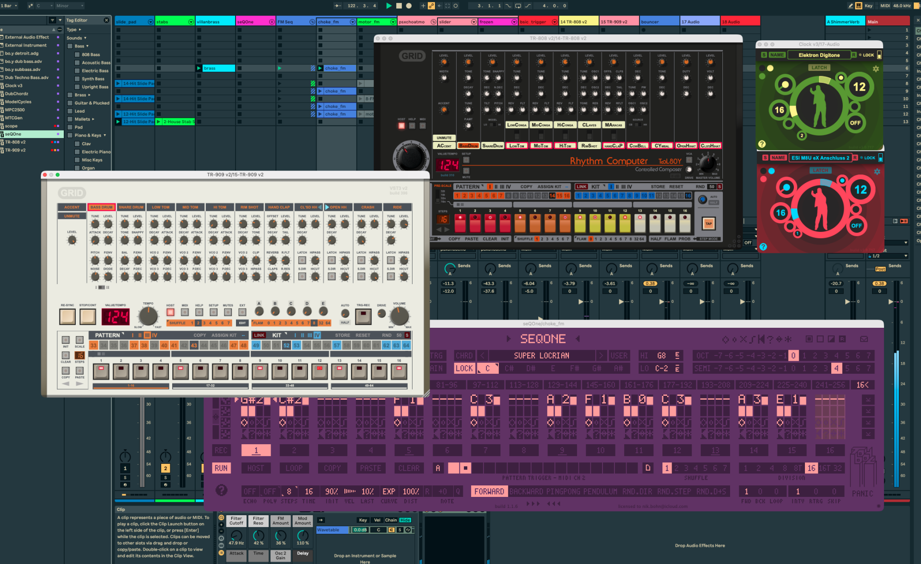Collapse the Piano & Keys category
The height and width of the screenshot is (564, 921).
pos(105,135)
